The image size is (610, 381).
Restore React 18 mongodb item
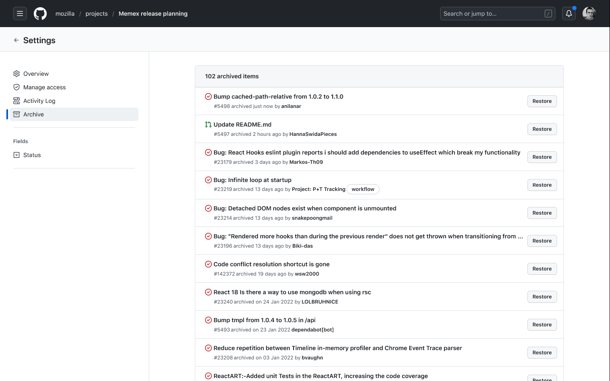[x=542, y=297]
